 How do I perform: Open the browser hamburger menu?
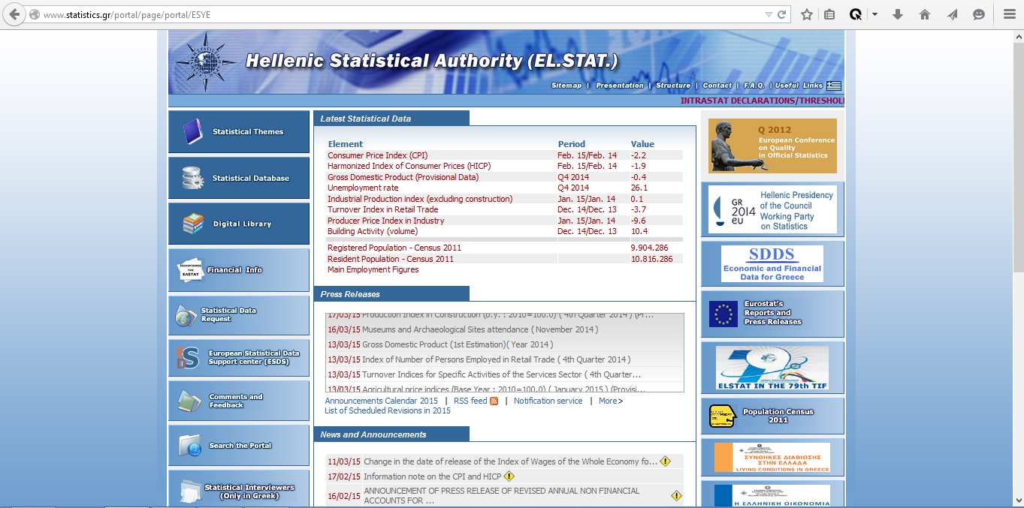[x=1009, y=14]
